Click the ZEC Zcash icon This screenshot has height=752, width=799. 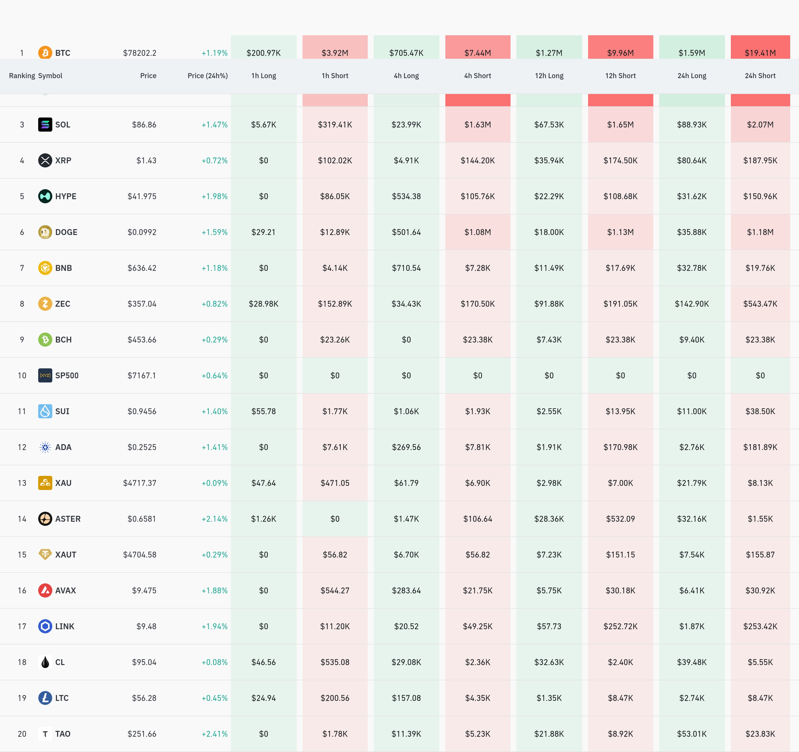45,303
